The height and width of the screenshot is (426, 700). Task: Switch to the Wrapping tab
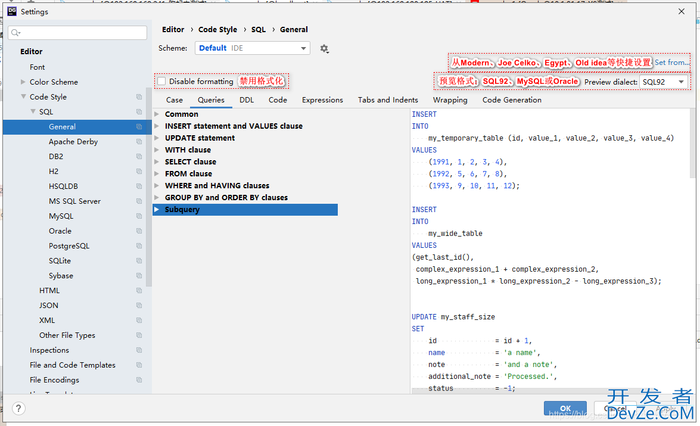point(450,100)
